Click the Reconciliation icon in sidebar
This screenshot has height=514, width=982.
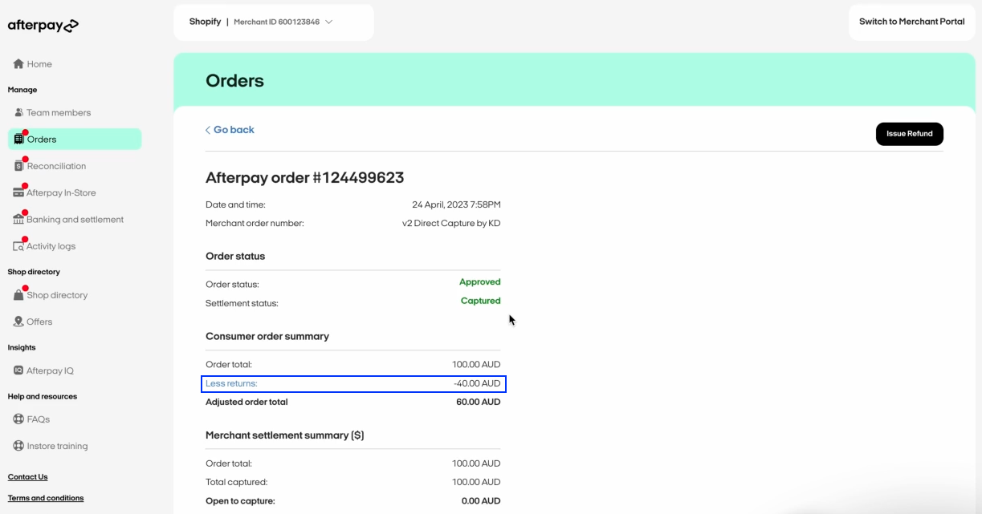[x=19, y=166]
